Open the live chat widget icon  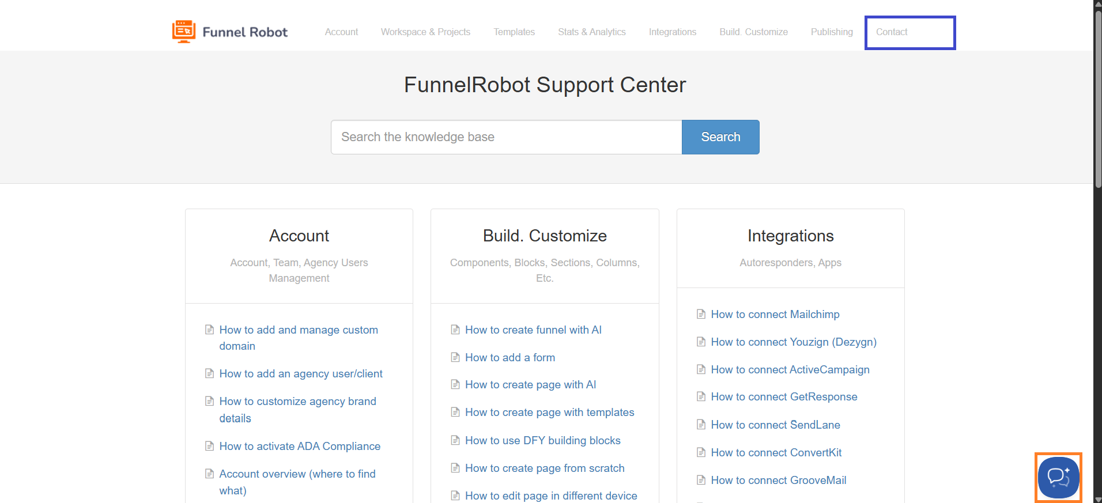click(1058, 478)
